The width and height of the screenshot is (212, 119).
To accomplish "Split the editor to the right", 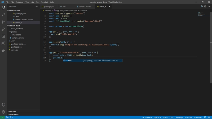I will pyautogui.click(x=205, y=6).
